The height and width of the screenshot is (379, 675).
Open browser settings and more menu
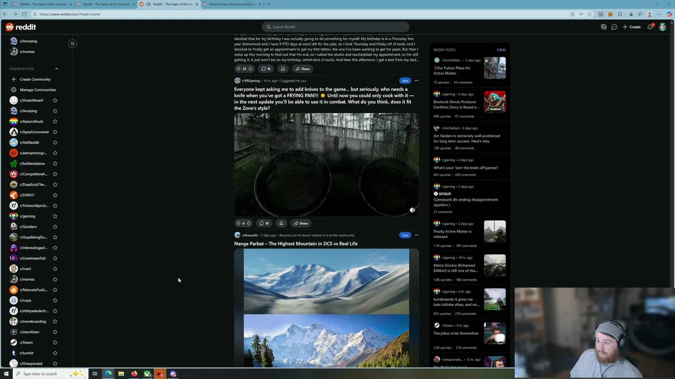click(x=659, y=14)
